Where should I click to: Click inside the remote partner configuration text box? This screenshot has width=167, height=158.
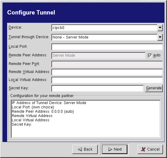[x=86, y=119]
